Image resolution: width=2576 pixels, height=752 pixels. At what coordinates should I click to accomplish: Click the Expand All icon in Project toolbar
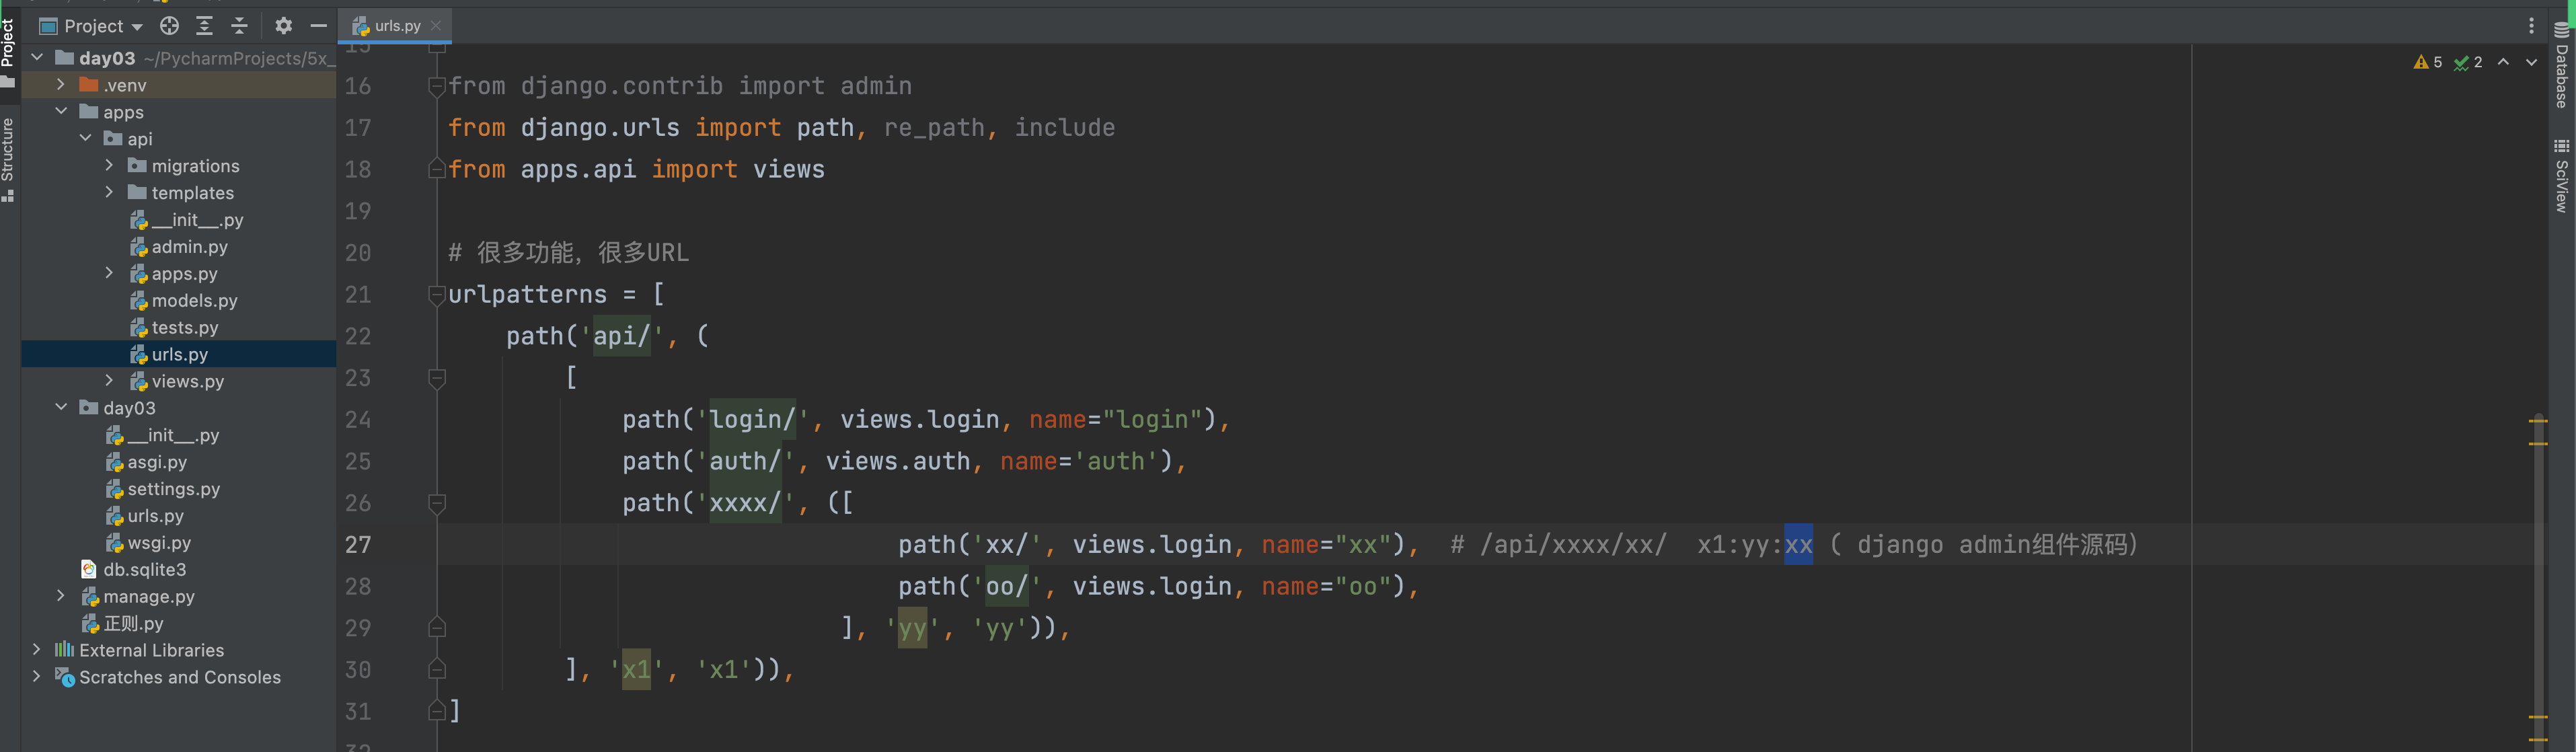pos(204,26)
